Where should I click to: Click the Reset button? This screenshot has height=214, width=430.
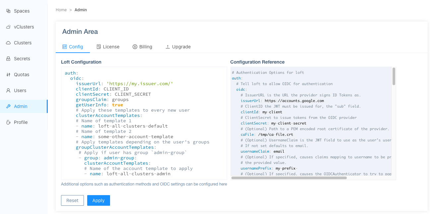point(72,200)
